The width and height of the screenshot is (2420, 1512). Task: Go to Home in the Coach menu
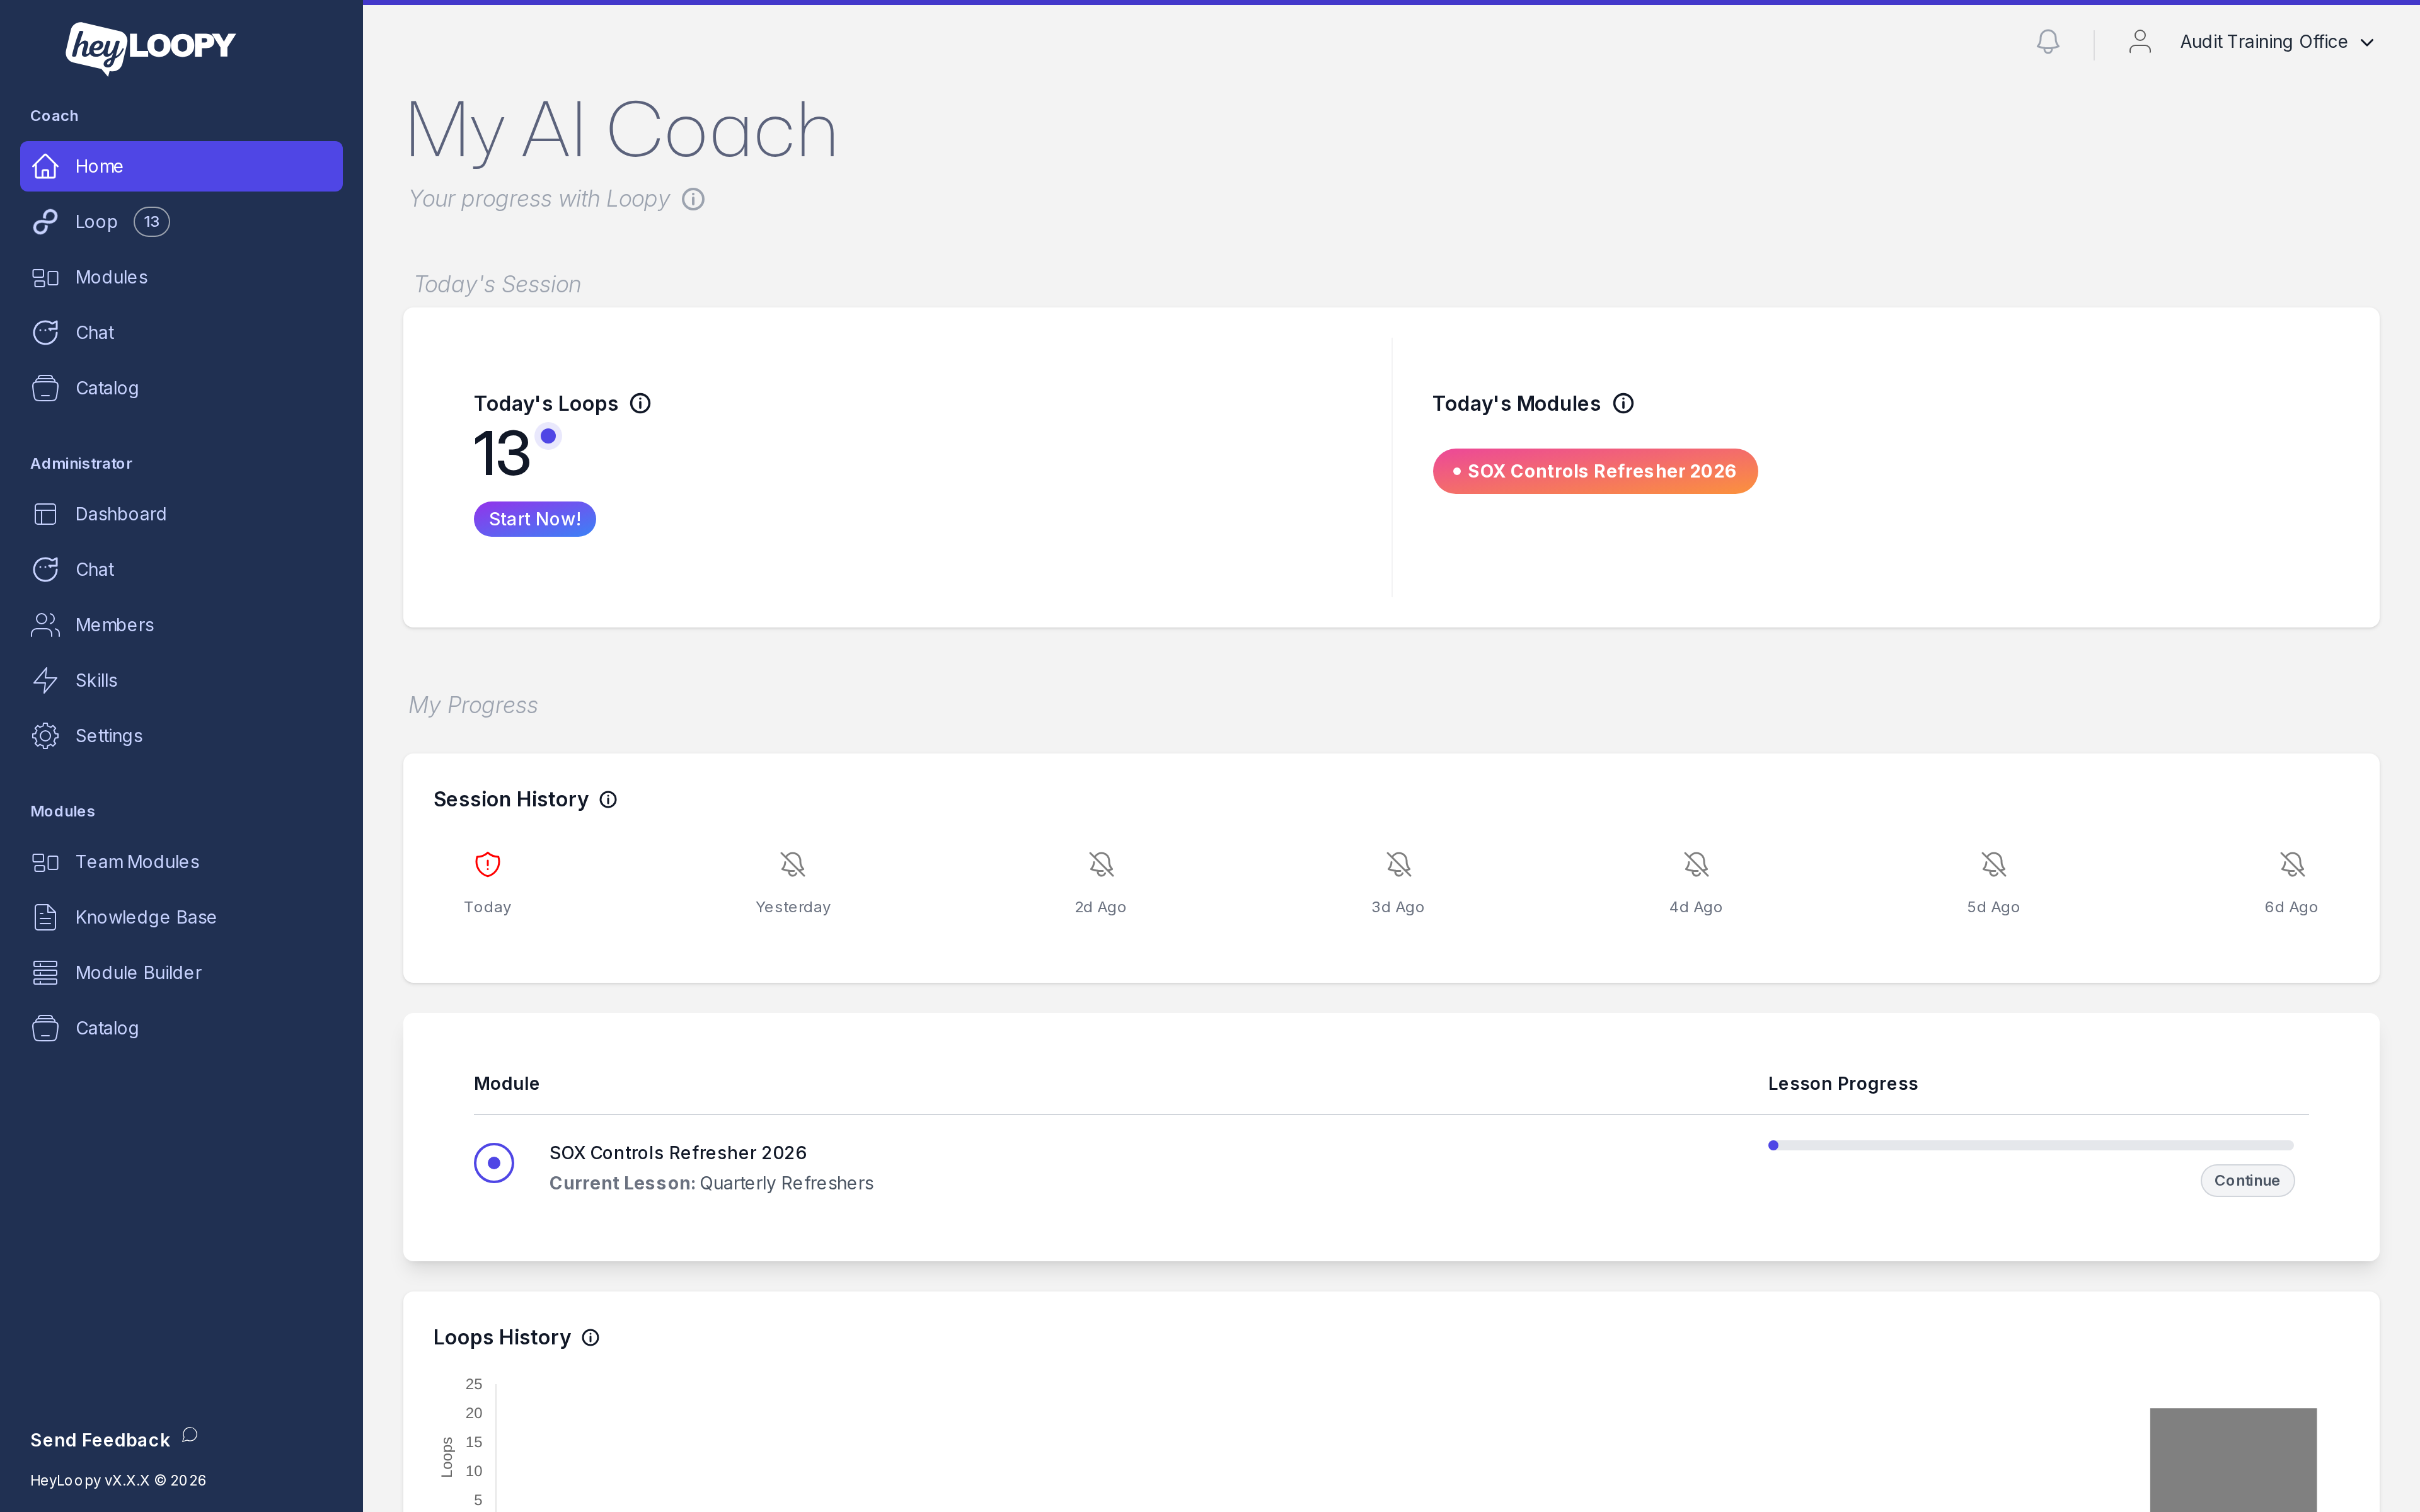click(x=181, y=166)
